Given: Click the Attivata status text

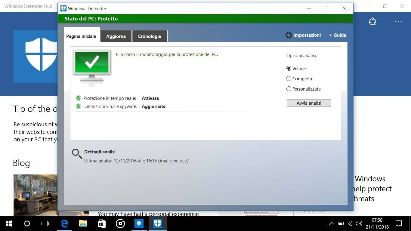Looking at the screenshot, I should (150, 98).
